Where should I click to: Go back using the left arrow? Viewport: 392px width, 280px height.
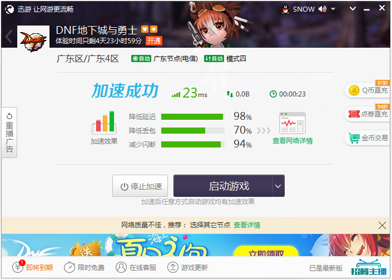(9, 37)
